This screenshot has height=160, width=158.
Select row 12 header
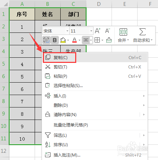point(5,151)
